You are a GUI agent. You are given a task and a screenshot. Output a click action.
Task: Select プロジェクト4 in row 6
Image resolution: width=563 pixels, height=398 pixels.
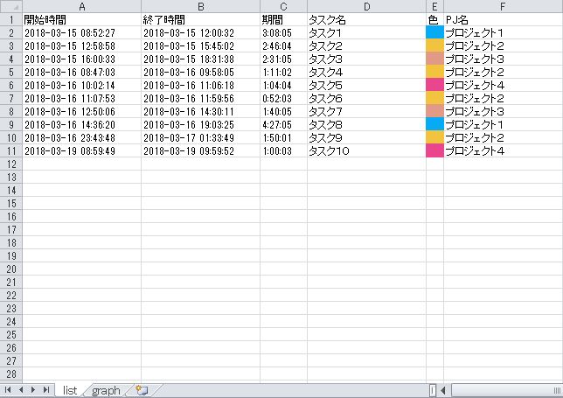[503, 85]
